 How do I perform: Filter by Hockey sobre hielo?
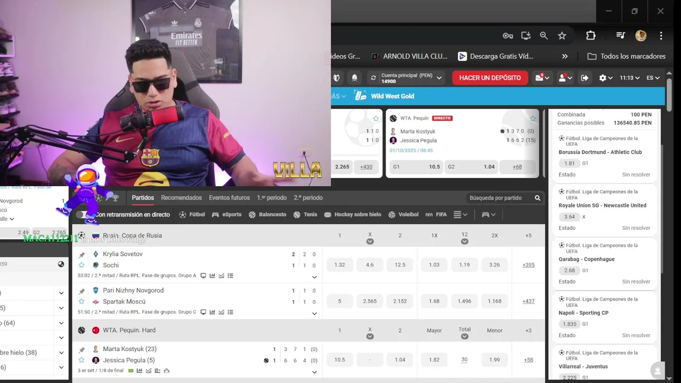(353, 215)
